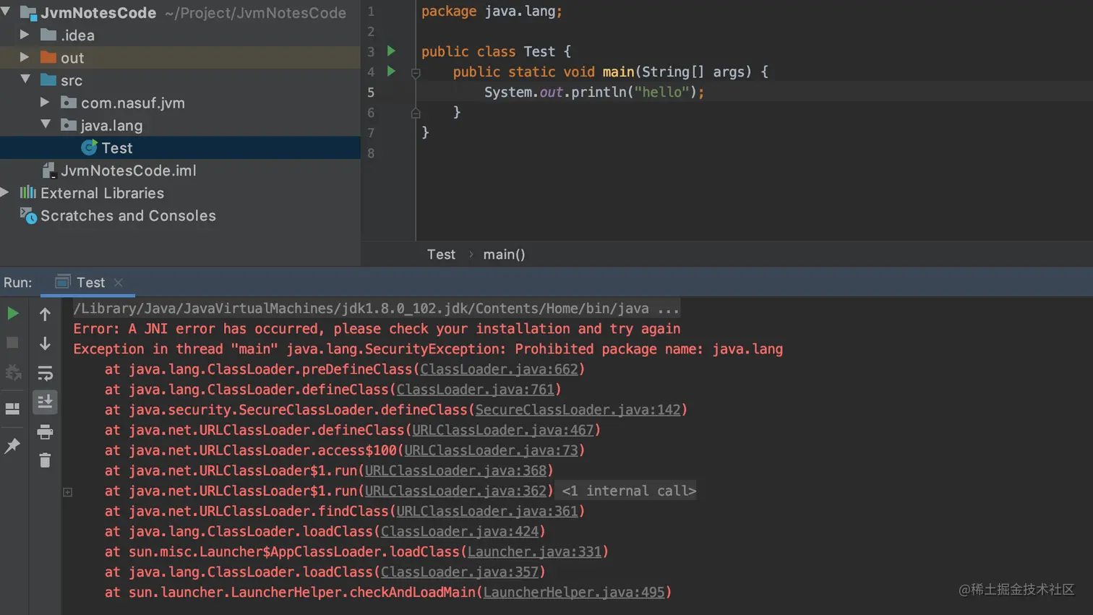Viewport: 1093px width, 615px height.
Task: Open the URLClassLoader.java:362 link
Action: [x=456, y=491]
